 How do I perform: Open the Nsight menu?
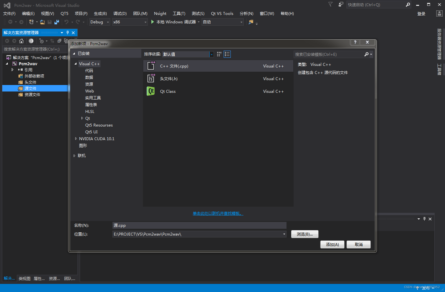tap(160, 13)
